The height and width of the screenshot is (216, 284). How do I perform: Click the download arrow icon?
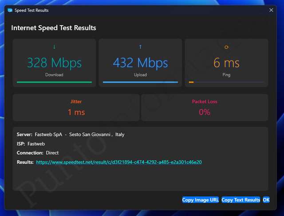54,47
